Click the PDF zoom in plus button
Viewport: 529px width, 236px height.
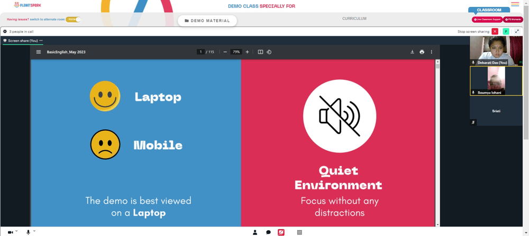[x=247, y=52]
